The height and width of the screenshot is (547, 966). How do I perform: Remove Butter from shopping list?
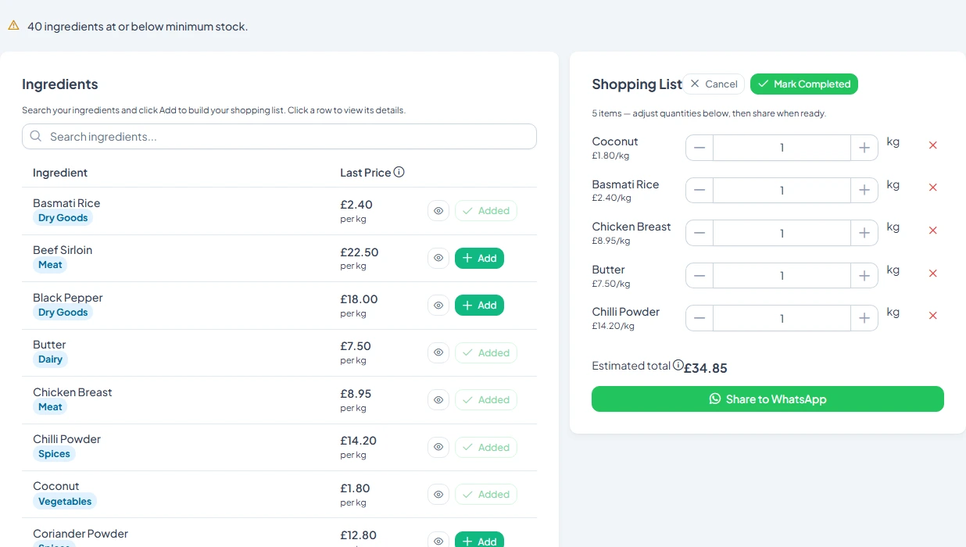point(932,273)
